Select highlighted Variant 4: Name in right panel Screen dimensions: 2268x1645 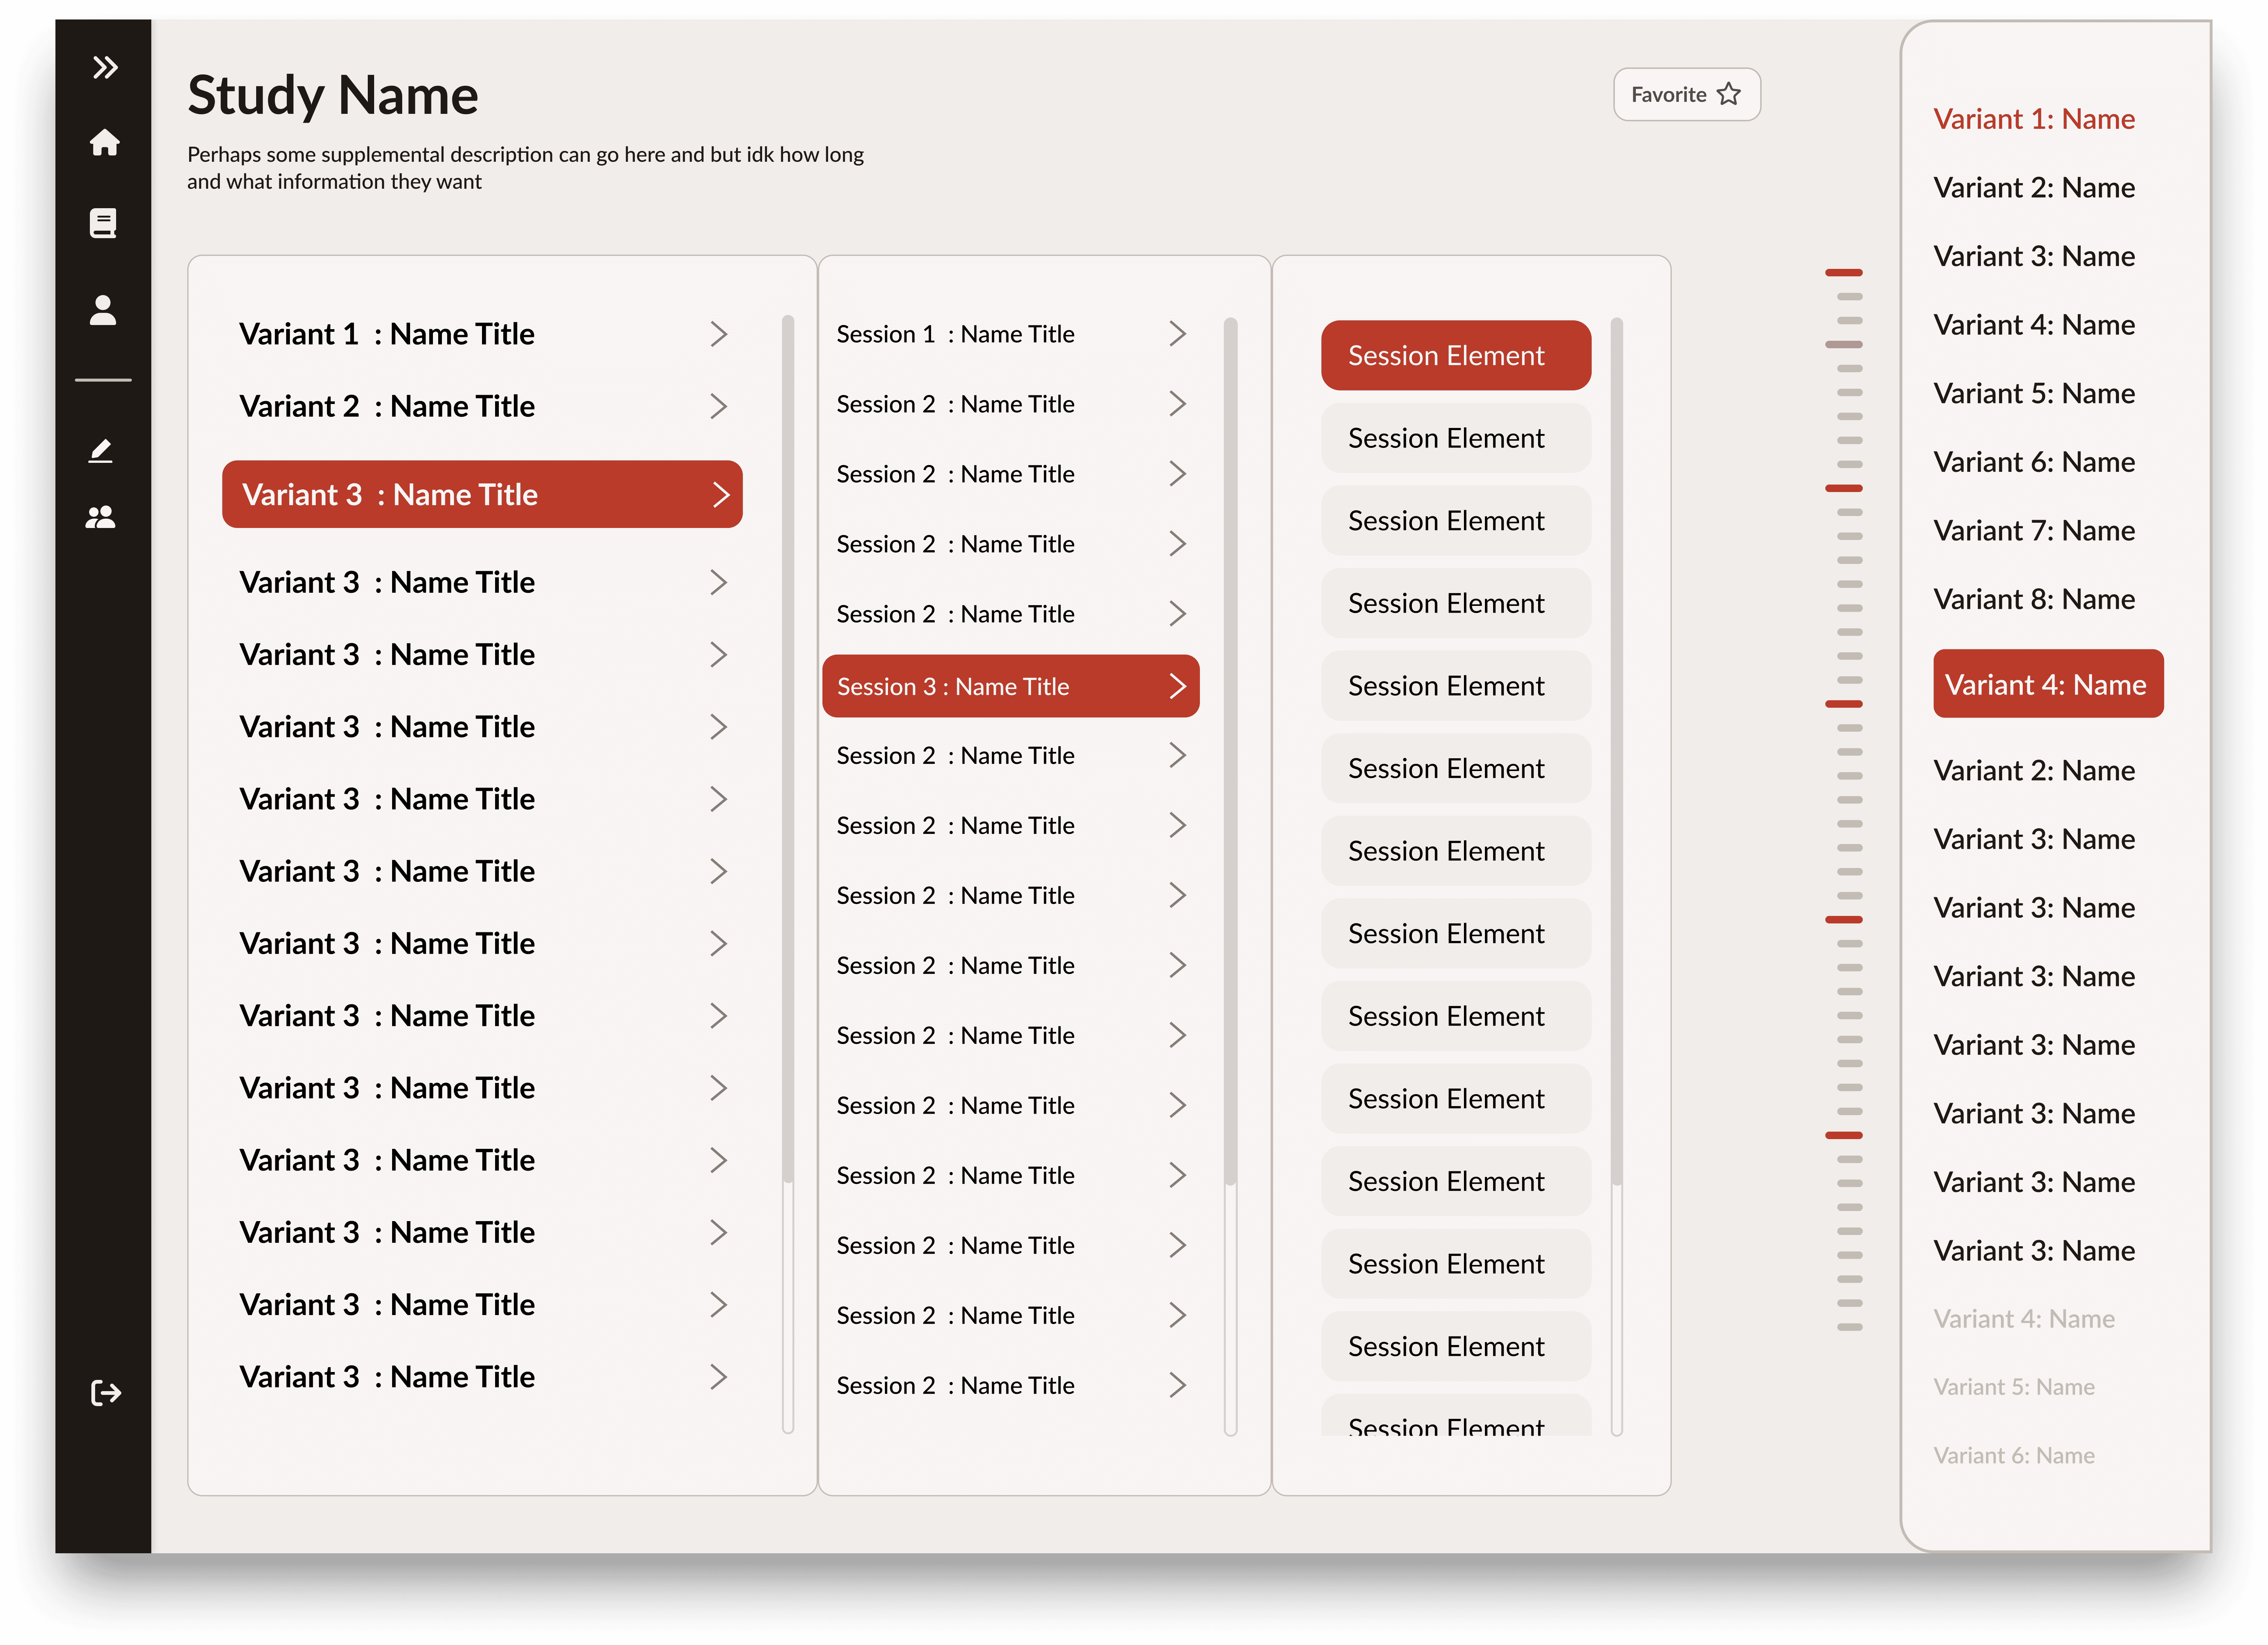(2047, 684)
